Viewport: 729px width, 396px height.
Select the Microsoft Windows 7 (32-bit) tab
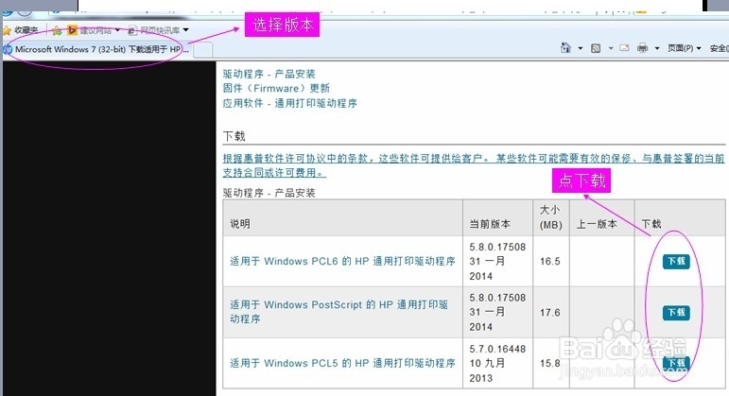click(96, 49)
